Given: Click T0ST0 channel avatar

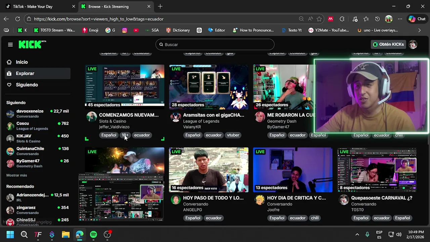Looking at the screenshot, I should [344, 200].
